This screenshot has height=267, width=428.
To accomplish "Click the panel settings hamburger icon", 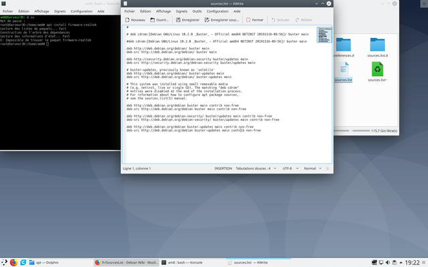I will coord(423,262).
